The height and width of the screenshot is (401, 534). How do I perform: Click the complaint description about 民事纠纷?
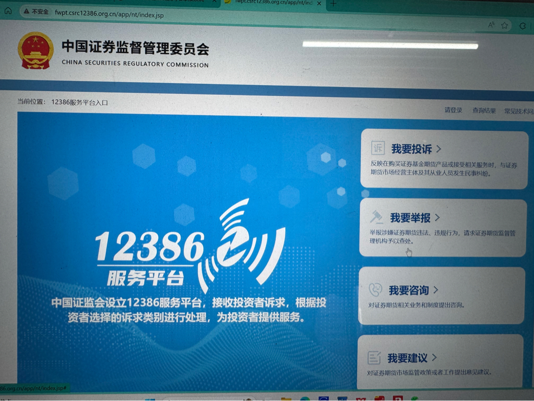pyautogui.click(x=444, y=169)
